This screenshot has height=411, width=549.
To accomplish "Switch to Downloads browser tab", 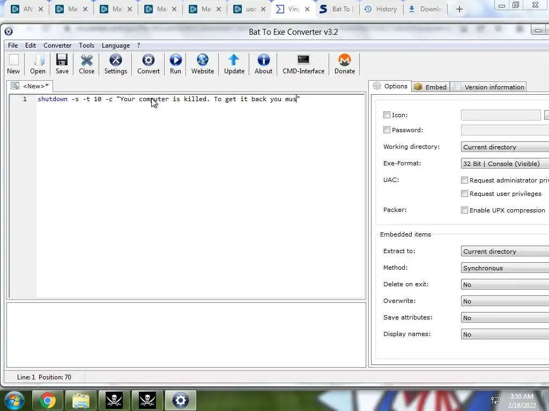I will click(x=425, y=9).
